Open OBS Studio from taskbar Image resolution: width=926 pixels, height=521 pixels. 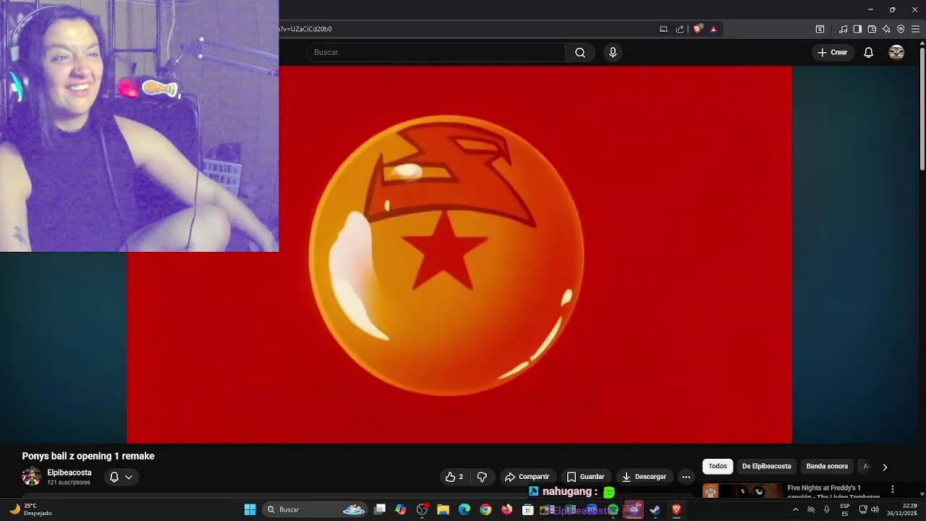click(x=422, y=509)
